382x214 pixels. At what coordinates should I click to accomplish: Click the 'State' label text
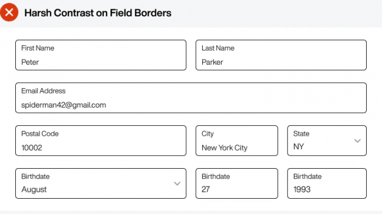(301, 133)
